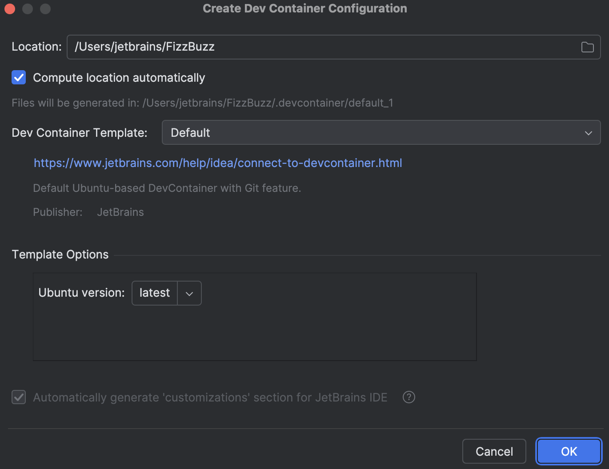Open the Dev Container Template dropdown
Viewport: 609px width, 469px height.
click(x=381, y=132)
